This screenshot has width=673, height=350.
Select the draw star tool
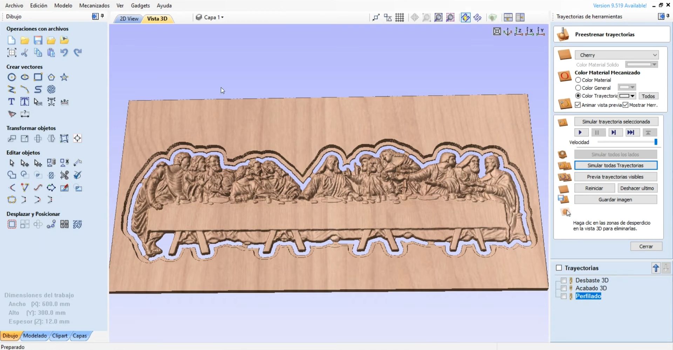pyautogui.click(x=64, y=77)
